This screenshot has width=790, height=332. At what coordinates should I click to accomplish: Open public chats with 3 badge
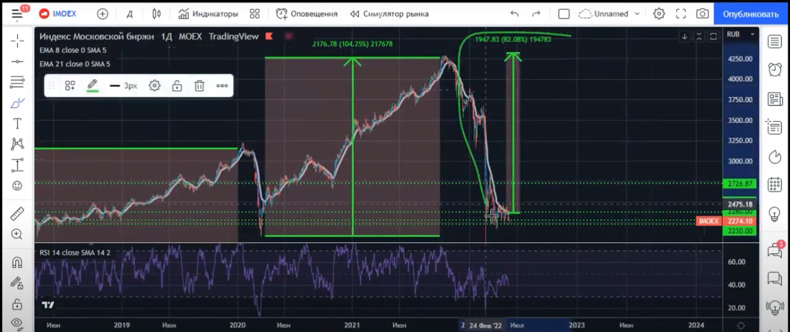point(775,250)
